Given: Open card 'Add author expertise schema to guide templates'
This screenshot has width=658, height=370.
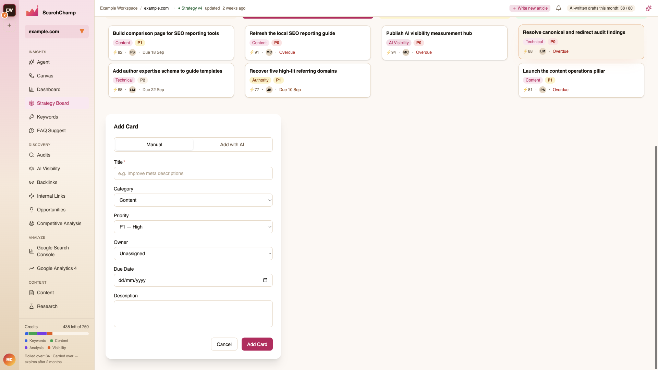Looking at the screenshot, I should pos(171,80).
